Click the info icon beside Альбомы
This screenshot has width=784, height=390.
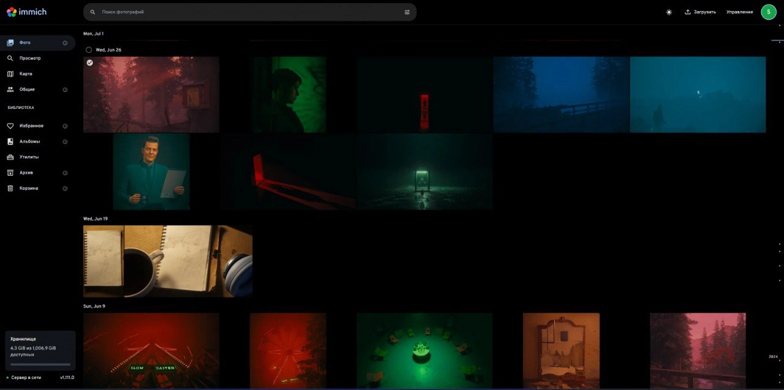tap(65, 141)
